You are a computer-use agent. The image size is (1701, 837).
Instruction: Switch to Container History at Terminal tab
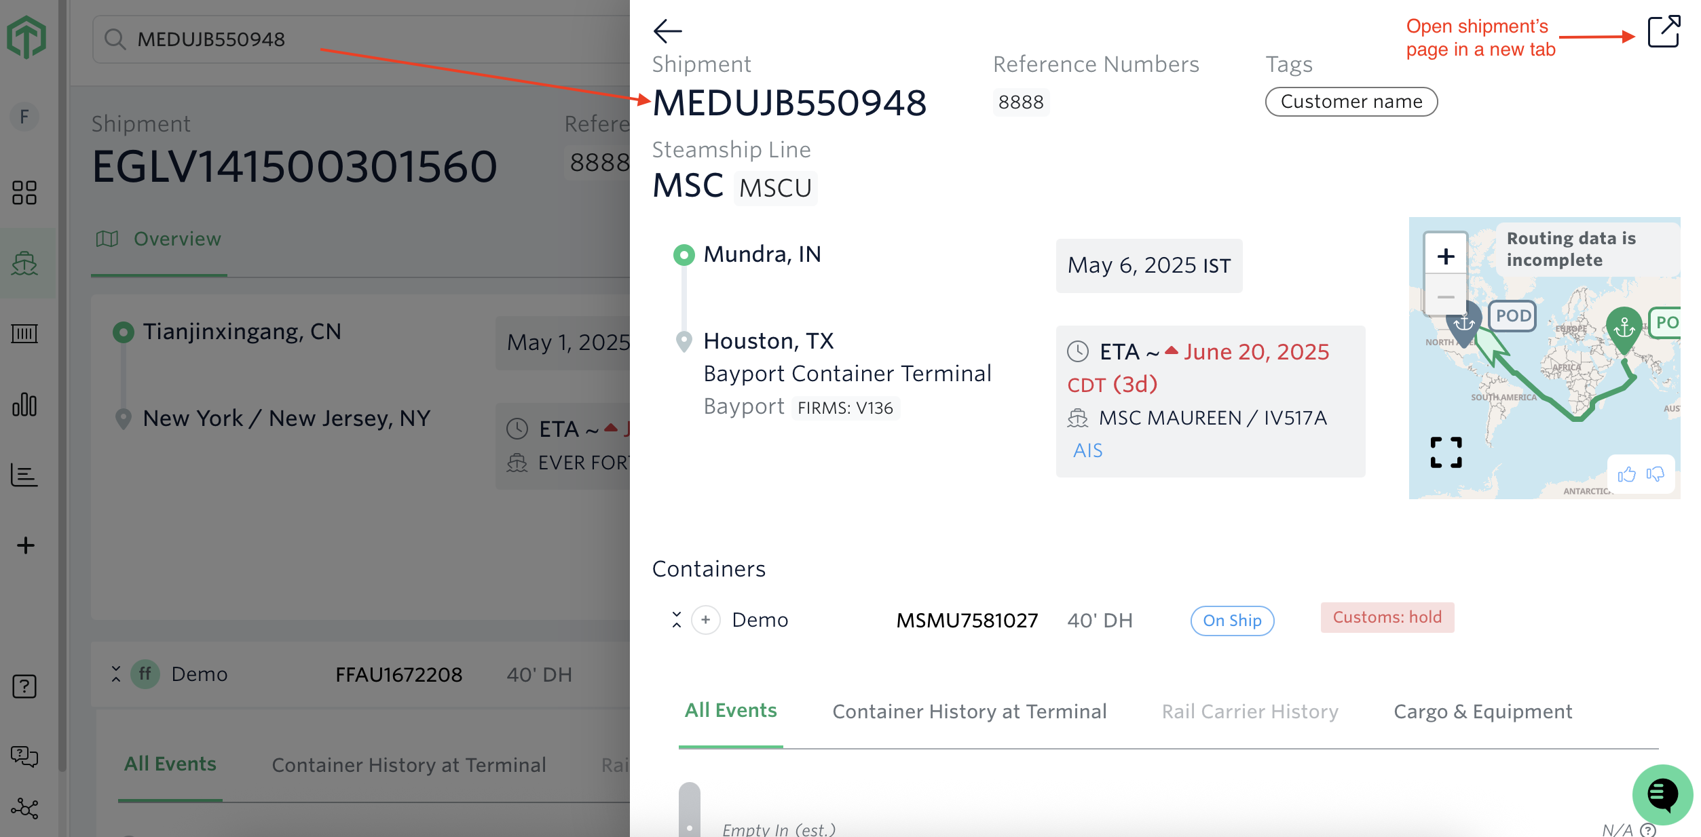click(969, 712)
